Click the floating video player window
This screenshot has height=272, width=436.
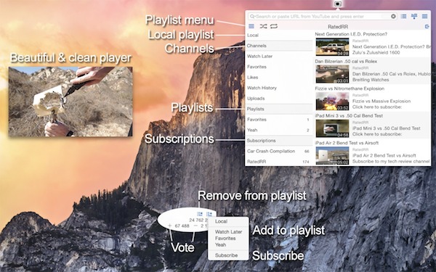pyautogui.click(x=70, y=102)
